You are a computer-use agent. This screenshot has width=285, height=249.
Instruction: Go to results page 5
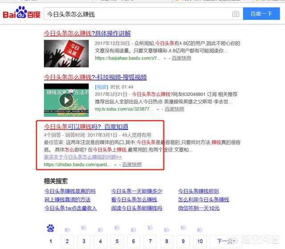[117, 241]
